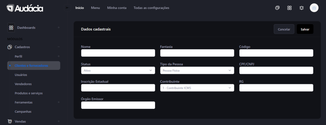
Task: Click the Salvar button
Action: pos(305,29)
